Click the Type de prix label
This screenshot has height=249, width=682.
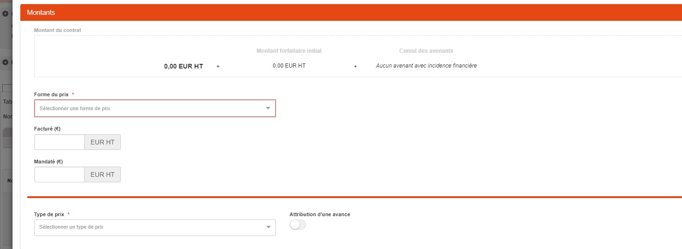pos(49,214)
